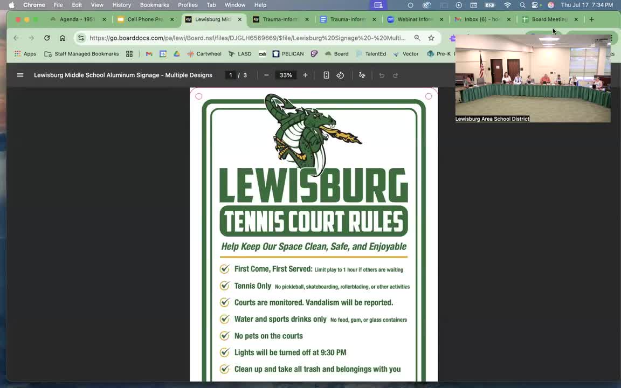Zoom in the PDF with plus icon
The height and width of the screenshot is (388, 621).
click(x=305, y=75)
